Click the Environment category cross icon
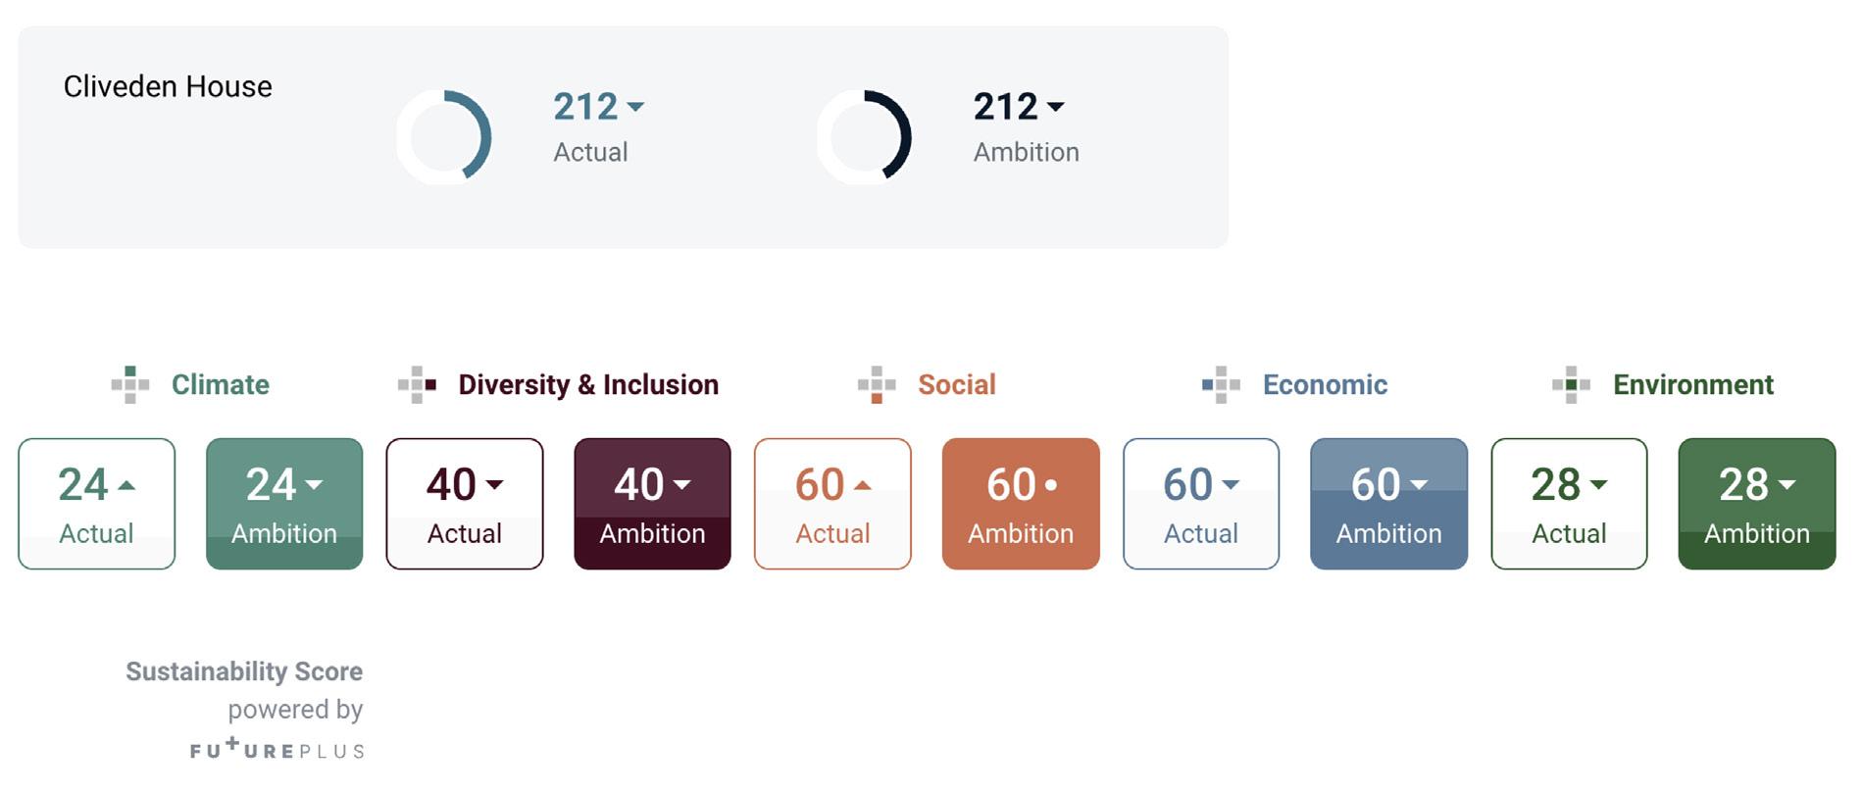The height and width of the screenshot is (792, 1862). pos(1571,384)
